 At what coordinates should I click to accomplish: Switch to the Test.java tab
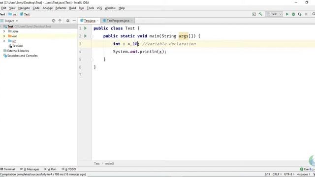point(90,21)
